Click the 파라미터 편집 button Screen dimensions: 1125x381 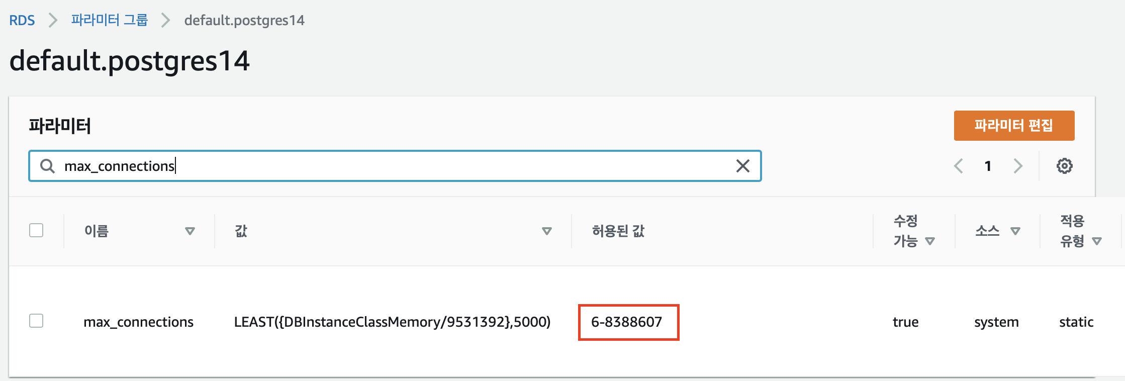(1014, 126)
